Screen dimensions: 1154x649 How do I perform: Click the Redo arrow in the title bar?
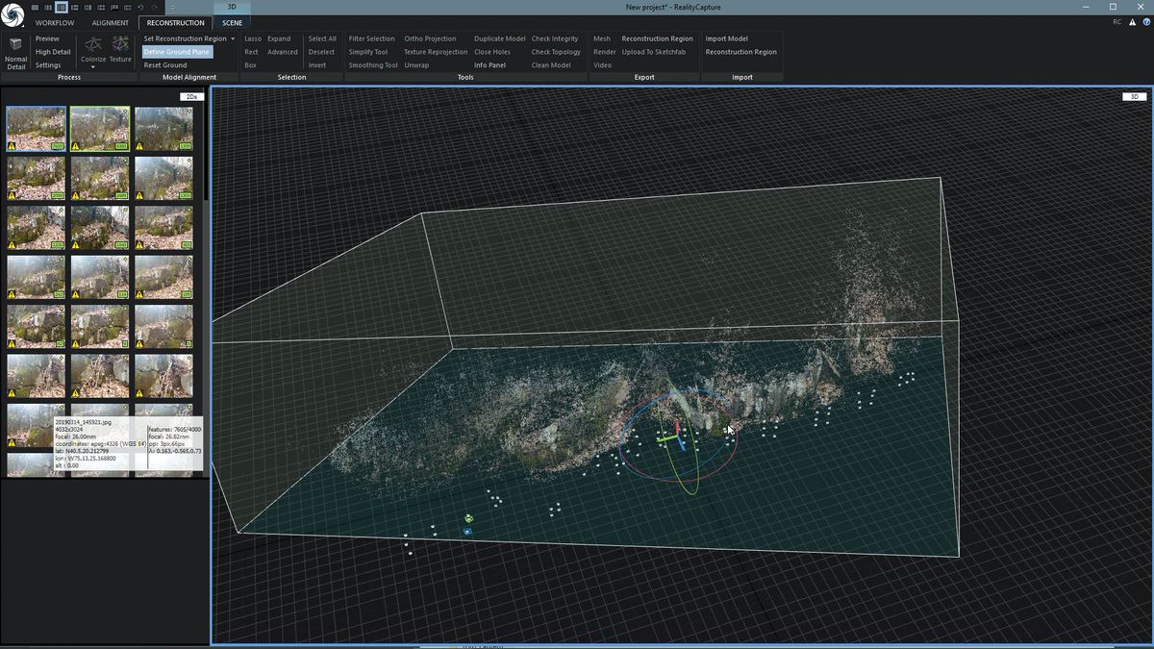[154, 7]
